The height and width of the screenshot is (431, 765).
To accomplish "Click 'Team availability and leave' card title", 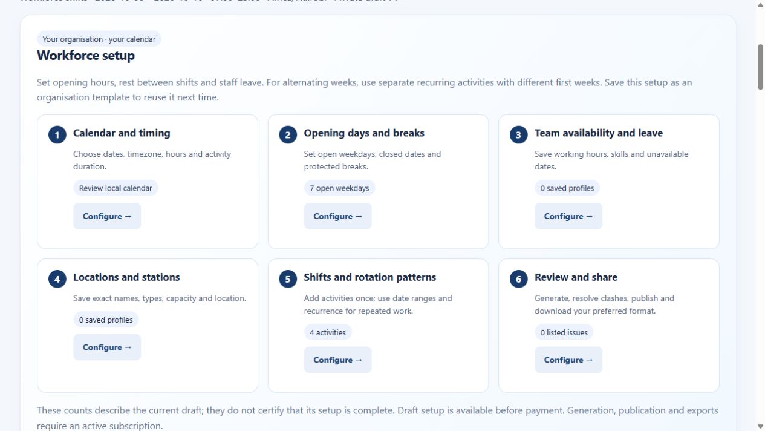I will pos(599,133).
